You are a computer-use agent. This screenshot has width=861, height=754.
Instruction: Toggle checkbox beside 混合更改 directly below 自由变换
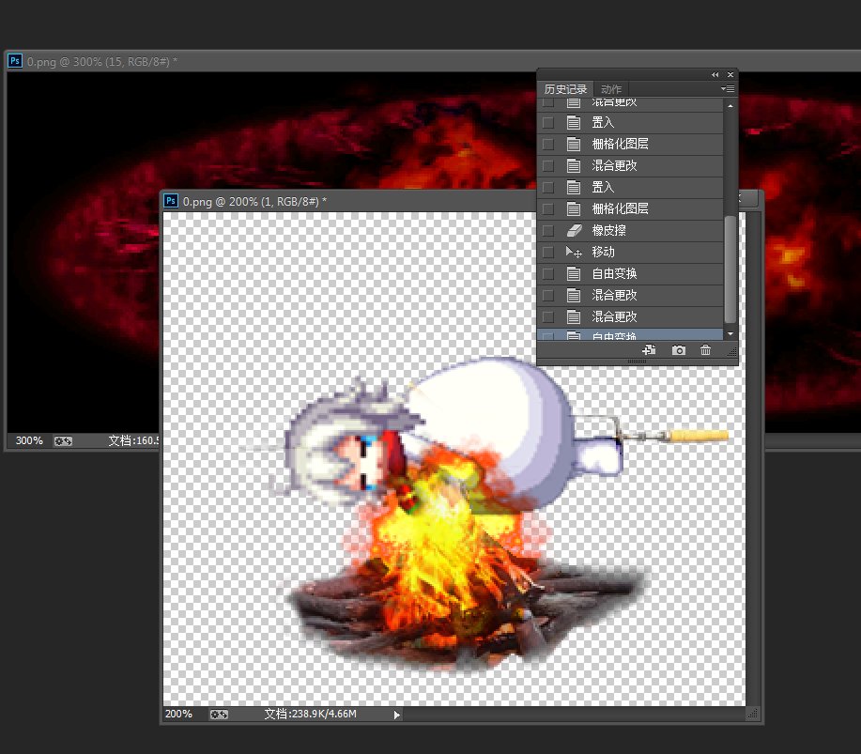tap(548, 296)
